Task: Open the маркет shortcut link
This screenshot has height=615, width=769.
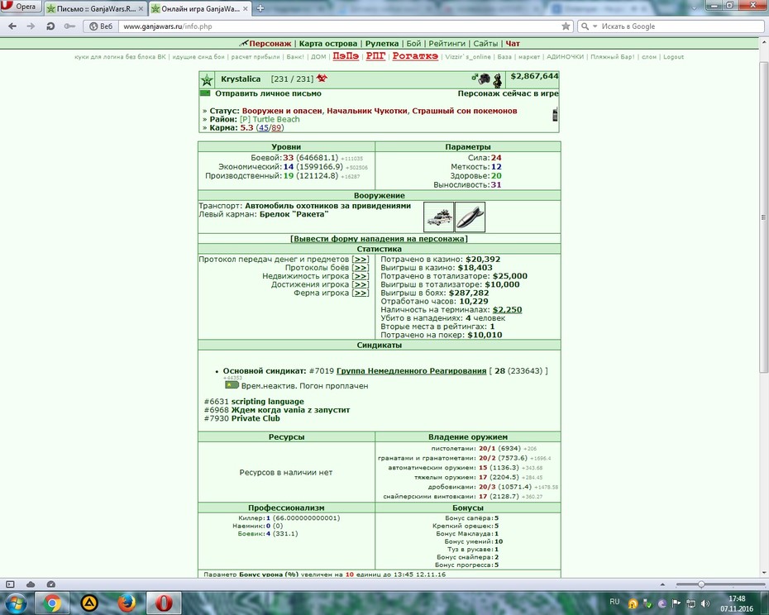Action: click(529, 57)
